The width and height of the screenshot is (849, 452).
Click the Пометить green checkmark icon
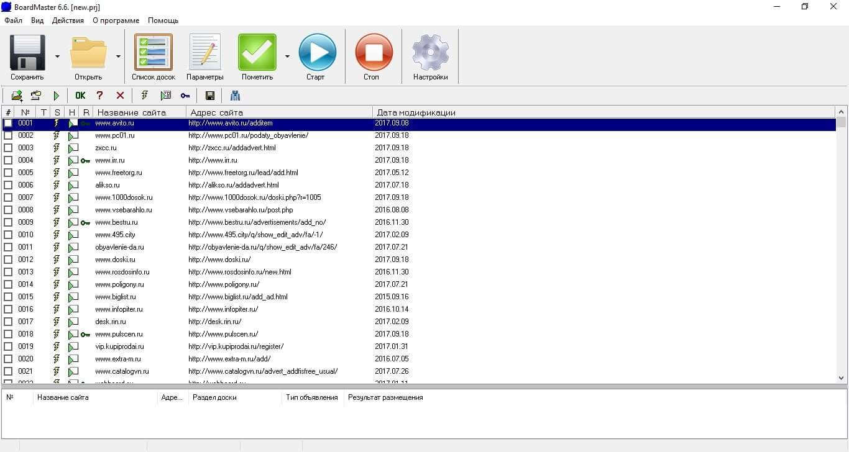[x=257, y=52]
